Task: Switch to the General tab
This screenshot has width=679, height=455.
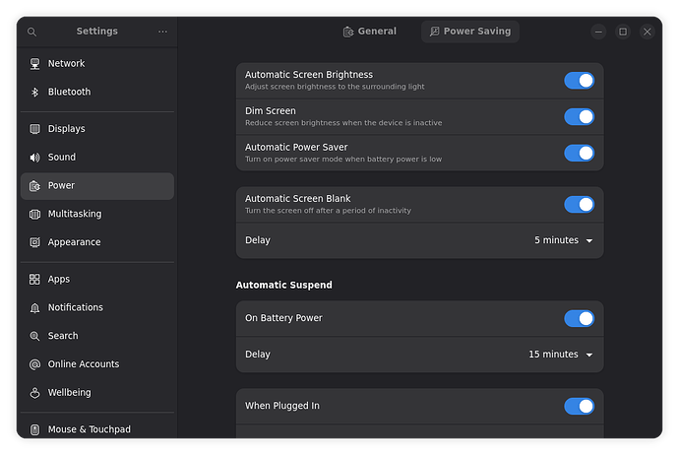Action: 369,32
